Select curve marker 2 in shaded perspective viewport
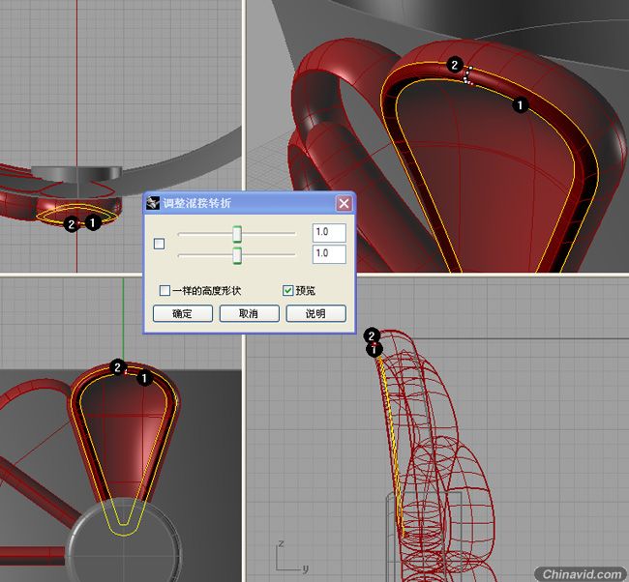The image size is (629, 582). (x=455, y=65)
